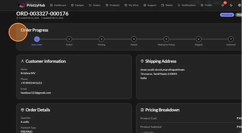Go to the Designs page

point(77,5)
